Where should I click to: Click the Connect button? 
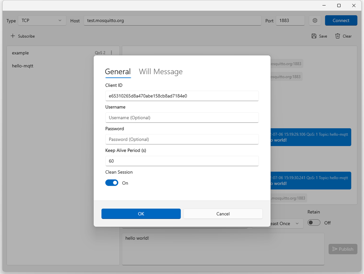click(341, 21)
